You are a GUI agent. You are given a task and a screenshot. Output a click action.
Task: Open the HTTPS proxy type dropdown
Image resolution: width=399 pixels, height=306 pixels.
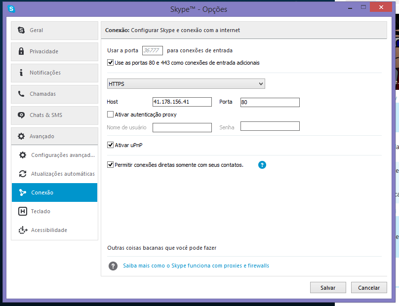point(186,84)
